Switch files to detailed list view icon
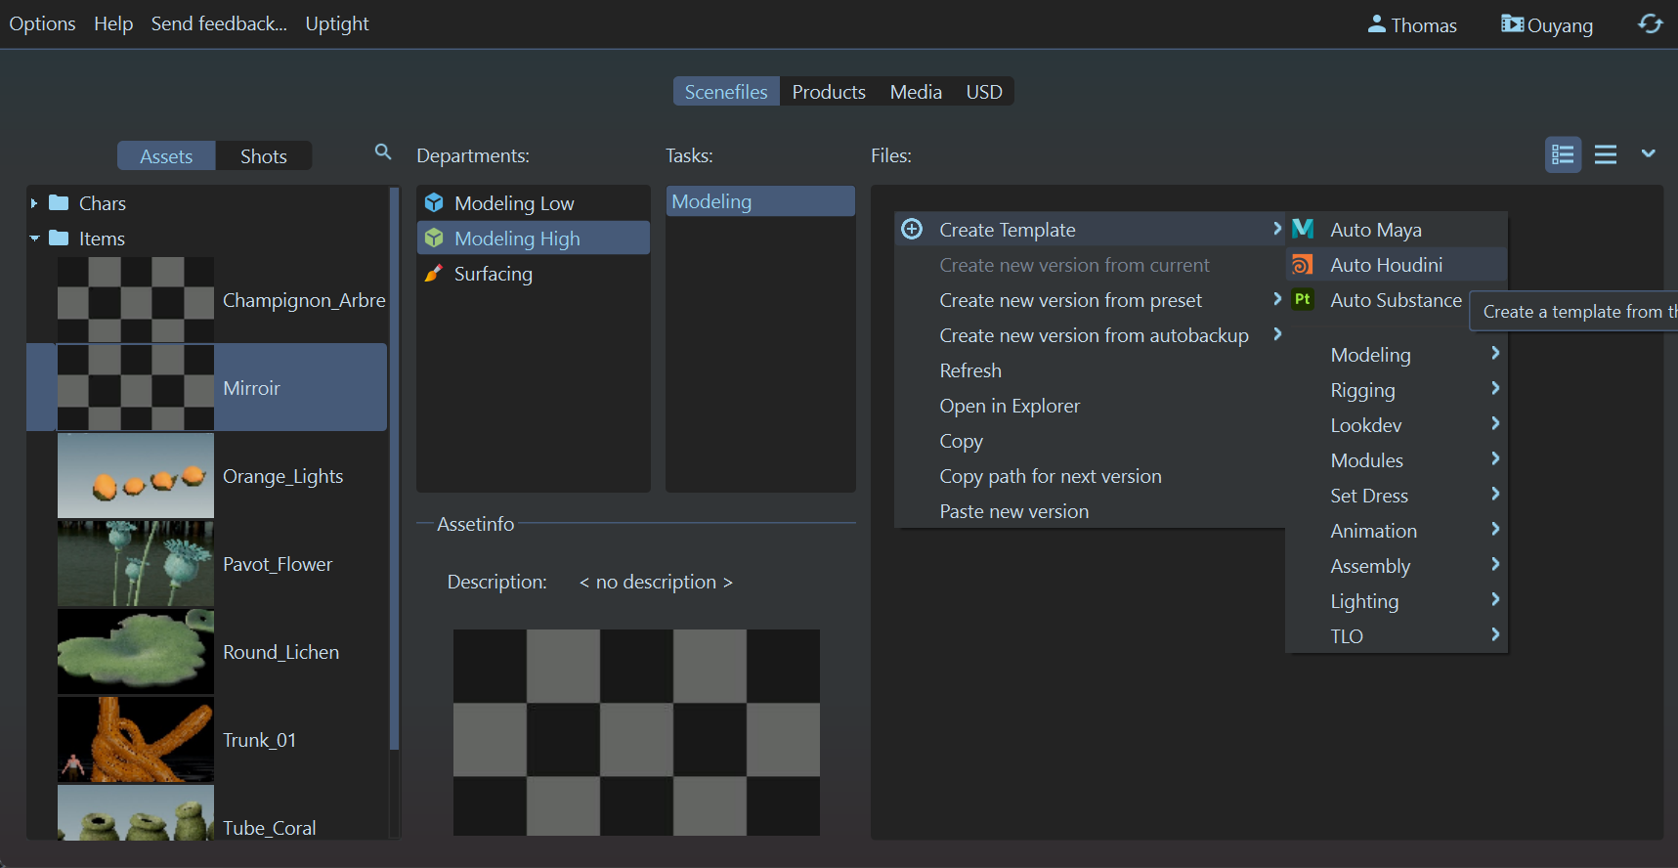Screen dimensions: 1678x868 (x=1563, y=154)
